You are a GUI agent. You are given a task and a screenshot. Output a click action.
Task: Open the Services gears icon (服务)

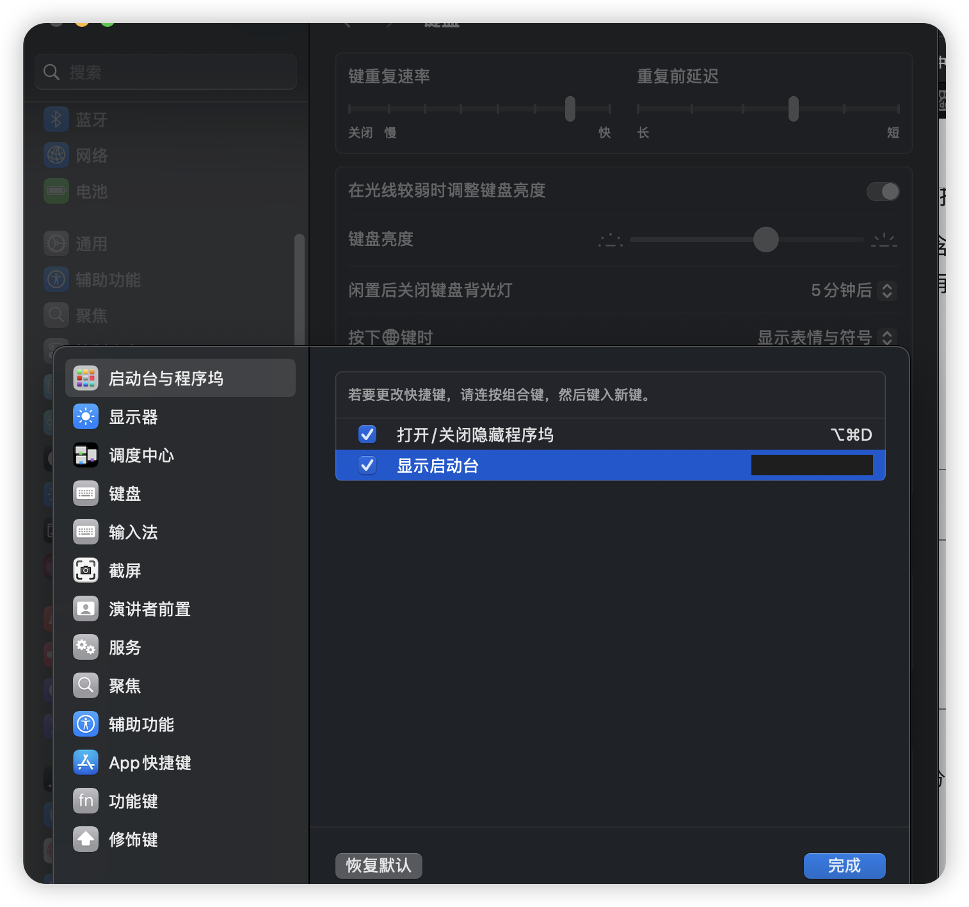[x=86, y=647]
